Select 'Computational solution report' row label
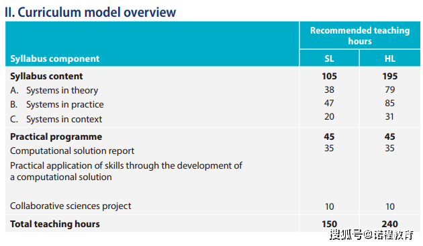This screenshot has height=246, width=423. [x=72, y=151]
